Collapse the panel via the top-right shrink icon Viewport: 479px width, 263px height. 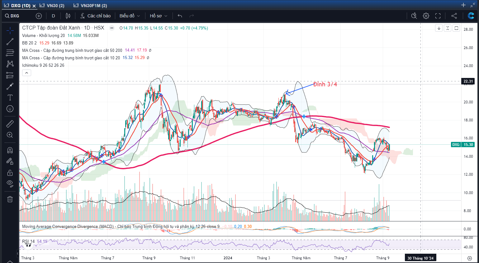point(473,5)
